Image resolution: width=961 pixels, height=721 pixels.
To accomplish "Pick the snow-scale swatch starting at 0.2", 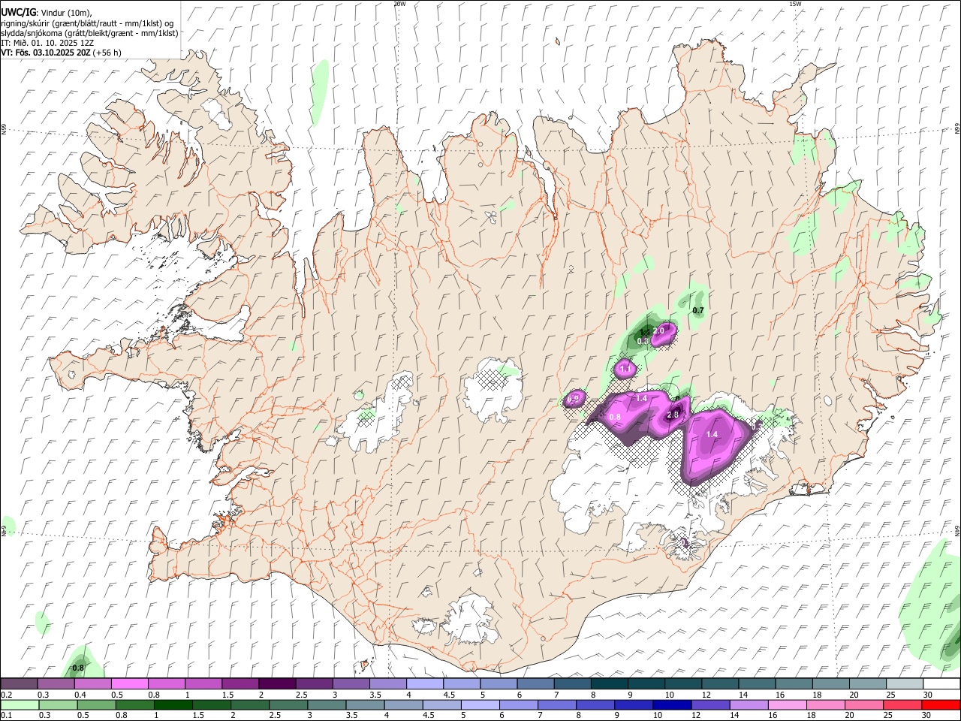I will click(19, 684).
